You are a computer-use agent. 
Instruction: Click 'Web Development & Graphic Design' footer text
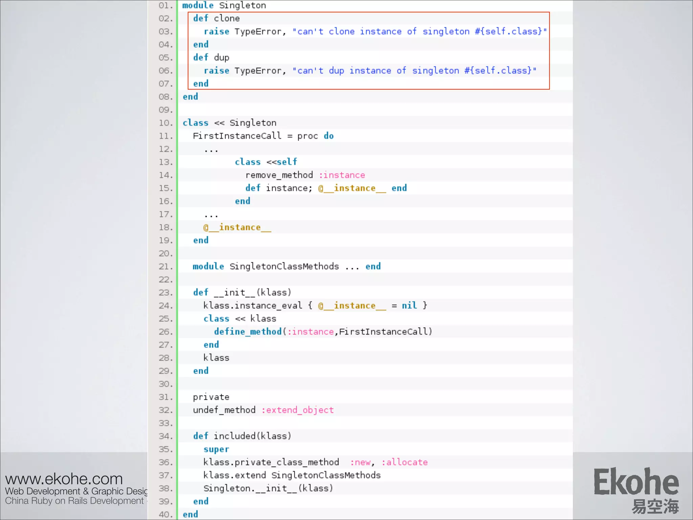pos(76,491)
